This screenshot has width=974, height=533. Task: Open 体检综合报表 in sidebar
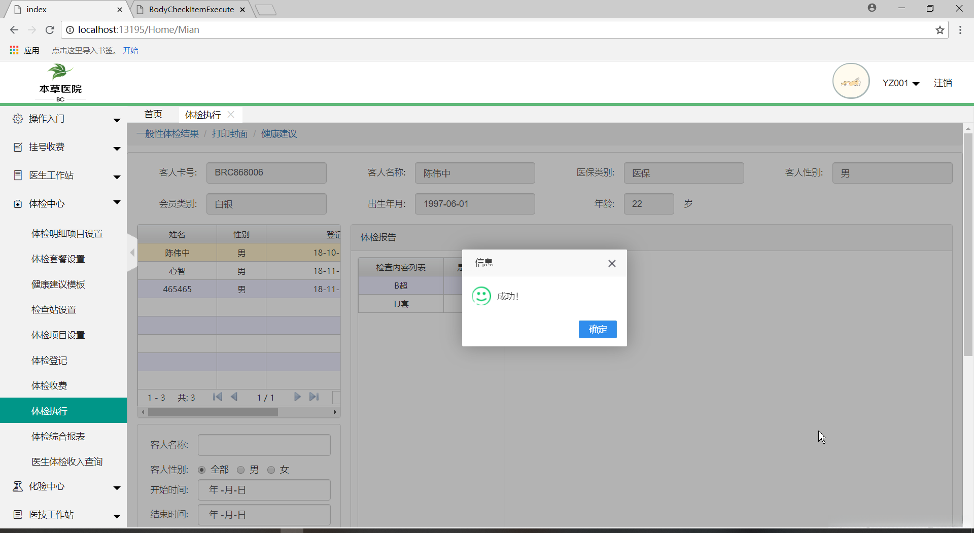pyautogui.click(x=58, y=436)
